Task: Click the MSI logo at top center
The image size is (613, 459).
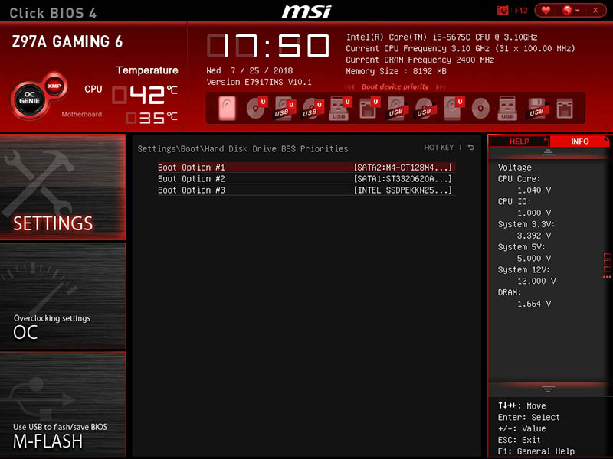Action: (306, 11)
